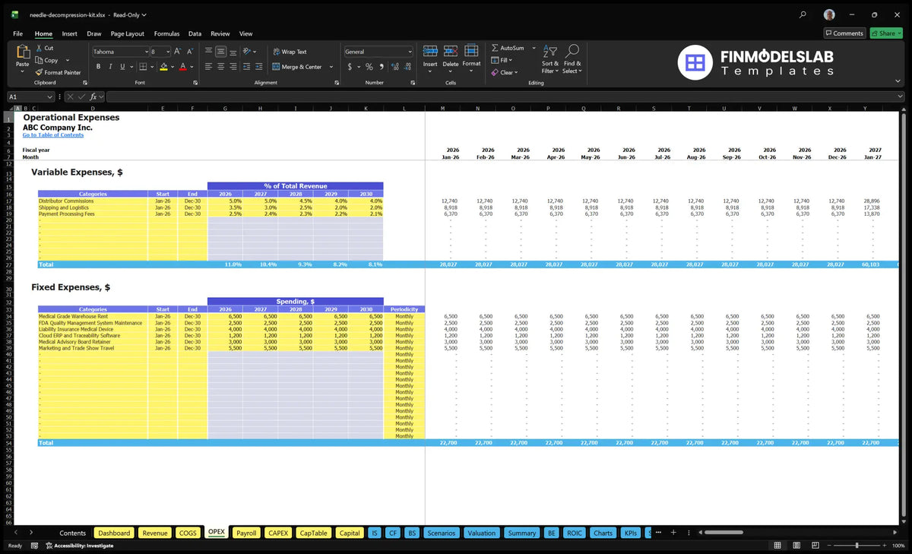Screen dimensions: 912x554
Task: Switch to Page Layout view in status bar
Action: [x=796, y=546]
